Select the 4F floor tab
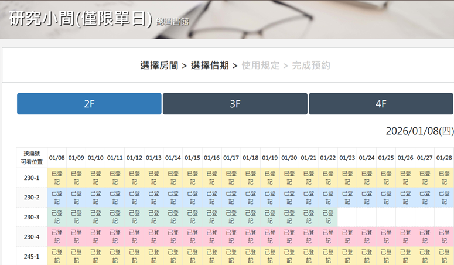 pyautogui.click(x=381, y=104)
